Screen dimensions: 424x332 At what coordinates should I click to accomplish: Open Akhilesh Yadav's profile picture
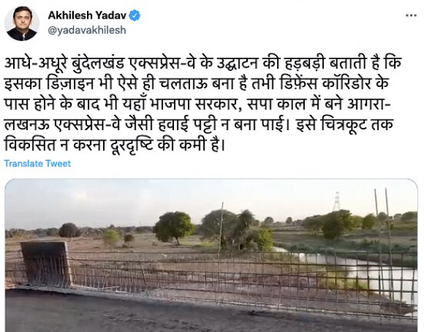[22, 24]
